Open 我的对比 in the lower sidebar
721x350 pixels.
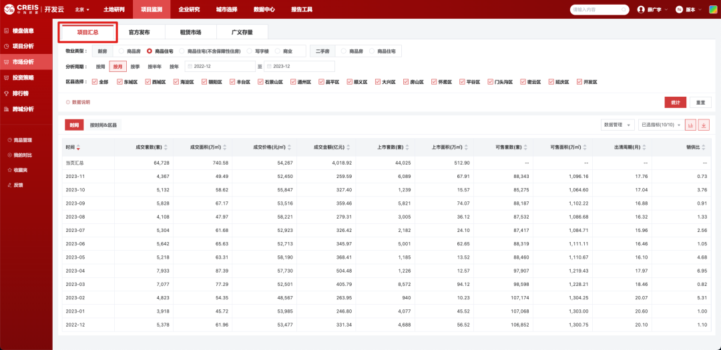pos(20,155)
